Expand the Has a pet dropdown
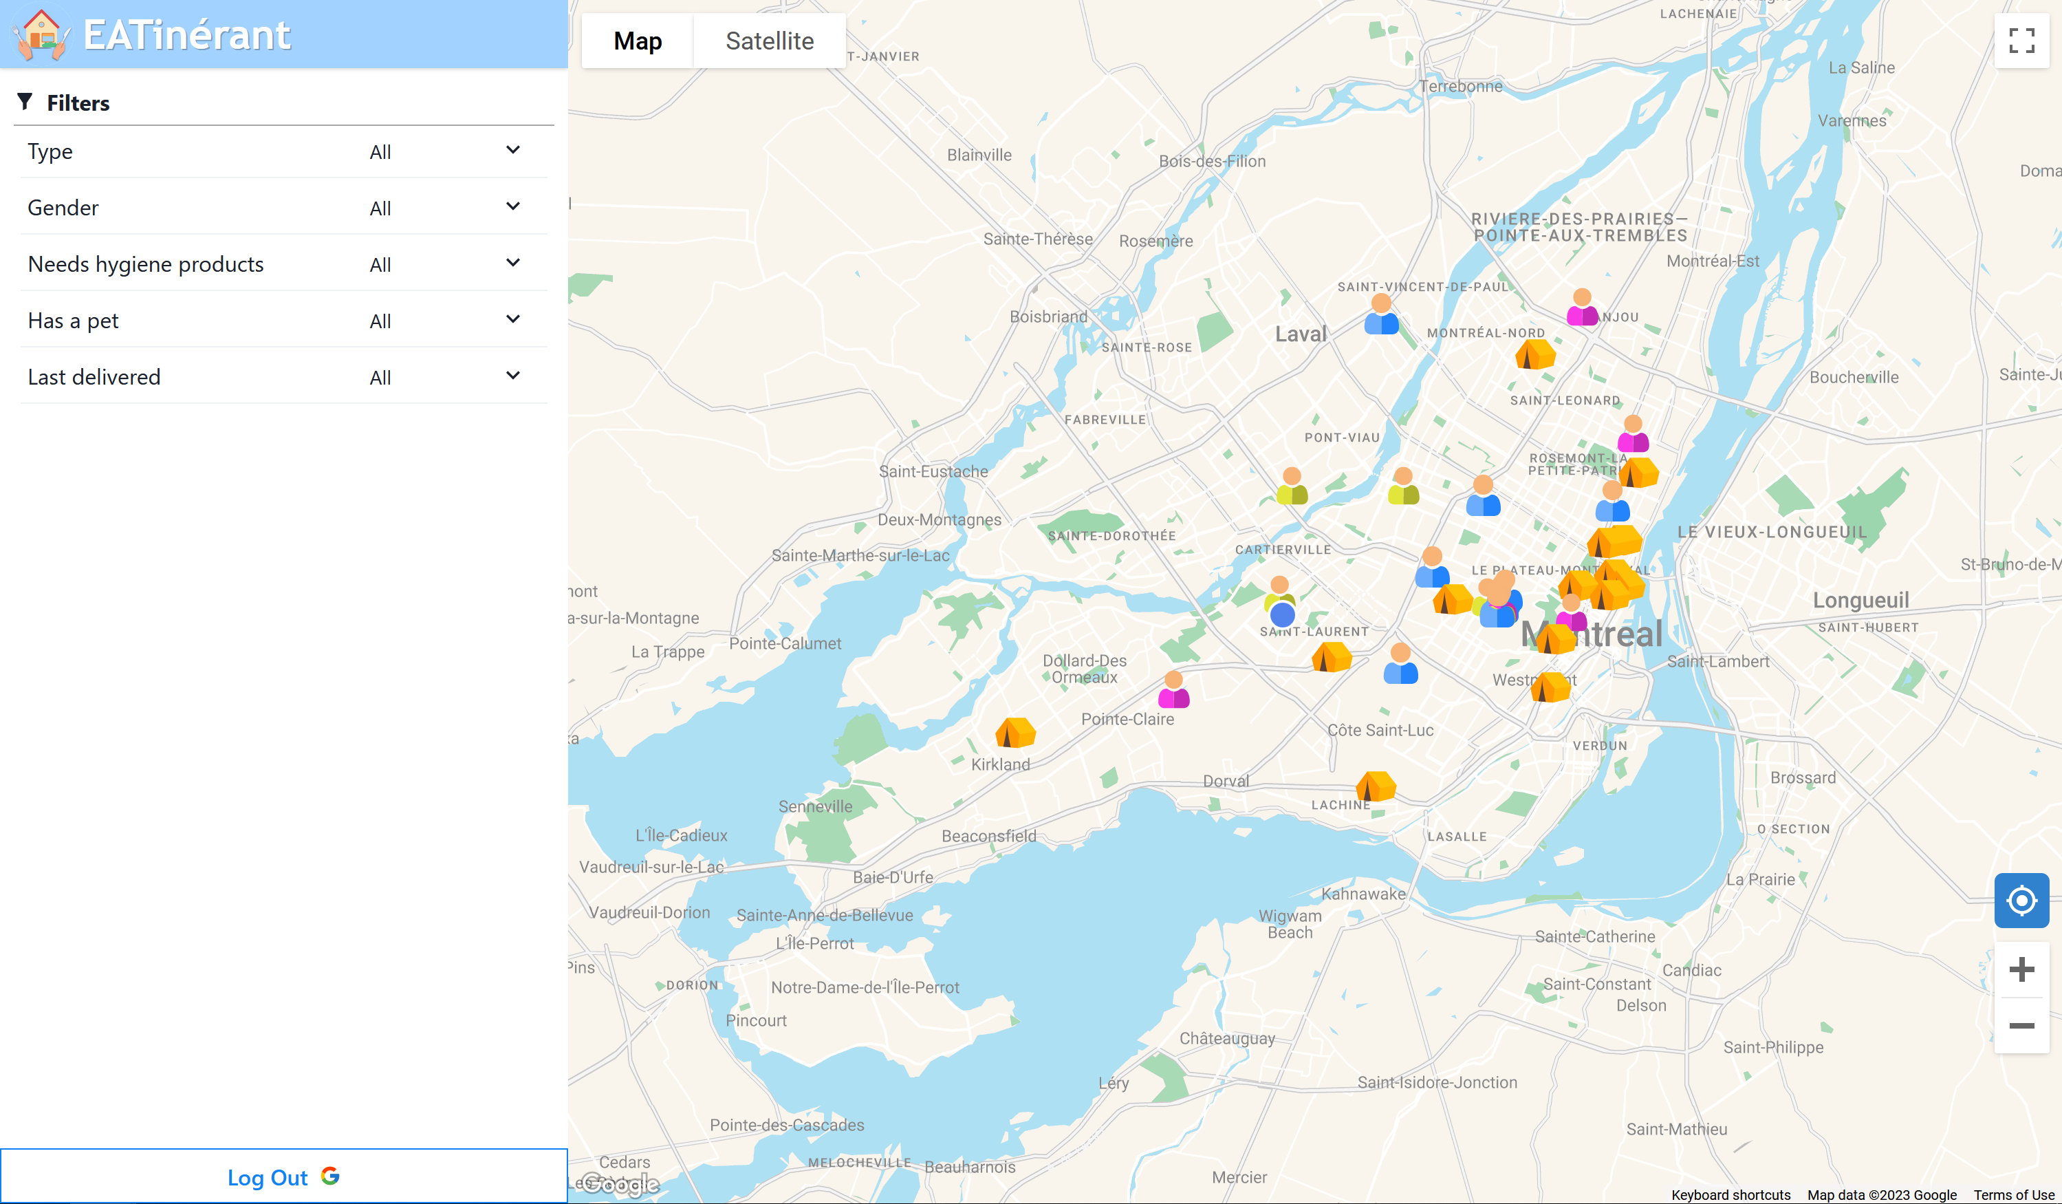 (446, 321)
